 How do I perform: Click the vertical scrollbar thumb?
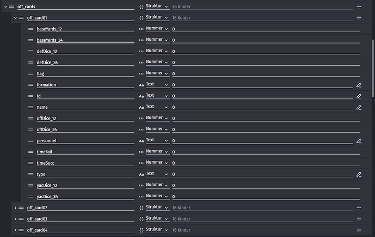coord(373,54)
